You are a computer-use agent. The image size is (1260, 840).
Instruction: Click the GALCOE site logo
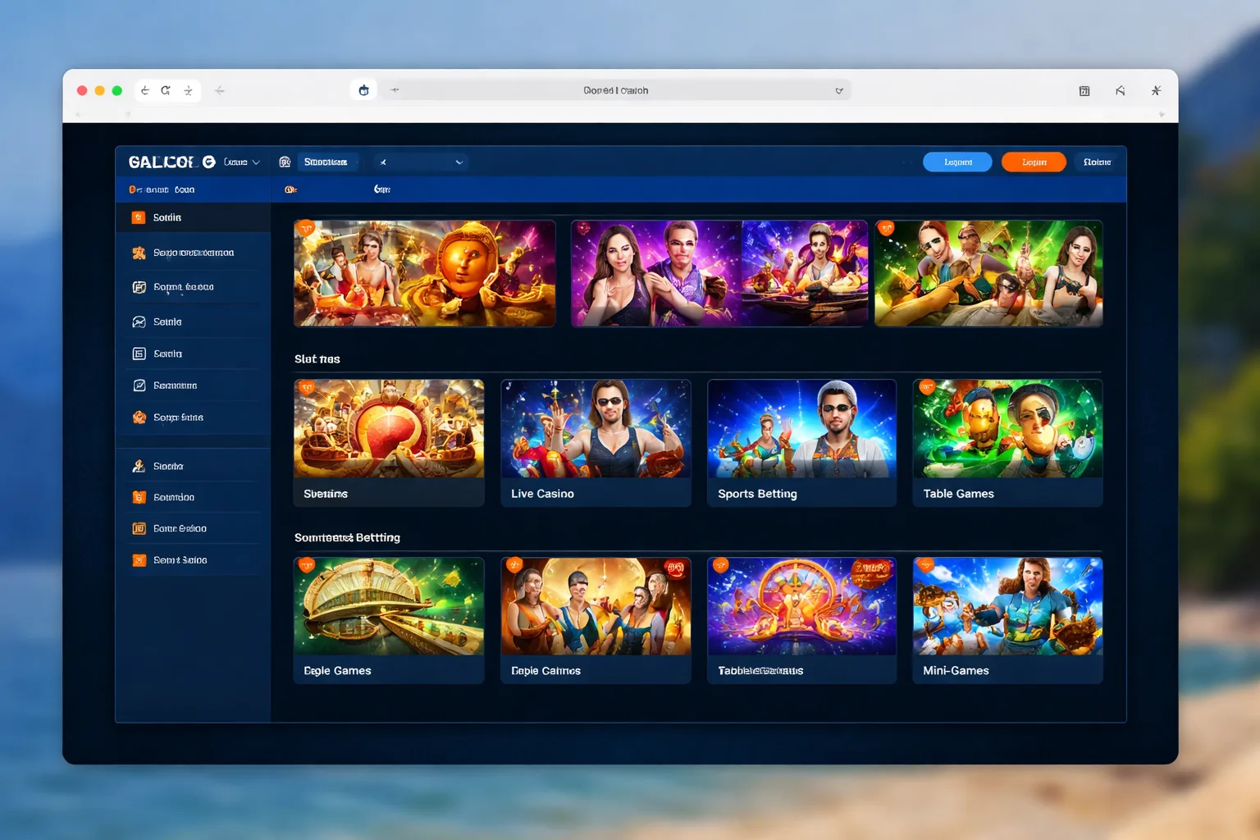pyautogui.click(x=171, y=162)
